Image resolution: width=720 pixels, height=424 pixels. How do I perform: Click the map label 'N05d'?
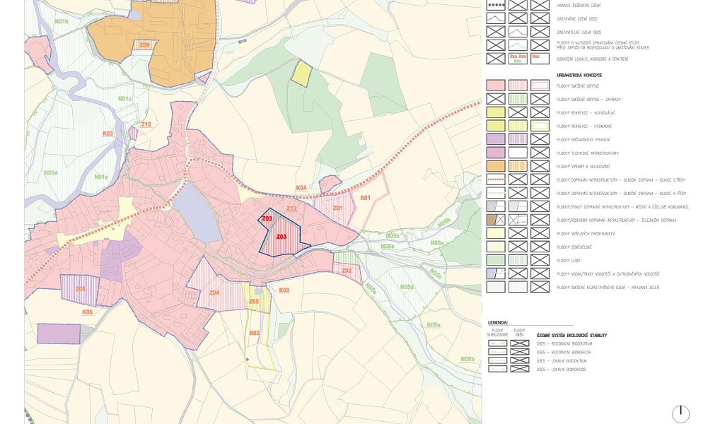click(x=407, y=287)
